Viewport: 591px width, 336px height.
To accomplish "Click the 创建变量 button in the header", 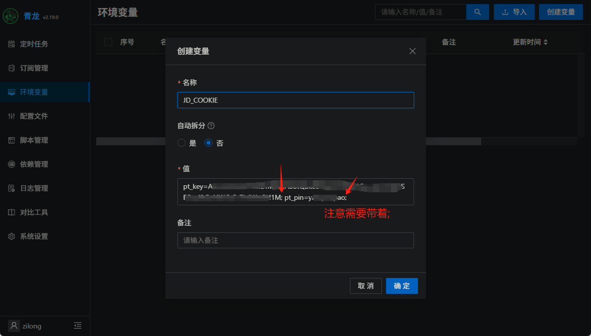I will click(x=561, y=12).
